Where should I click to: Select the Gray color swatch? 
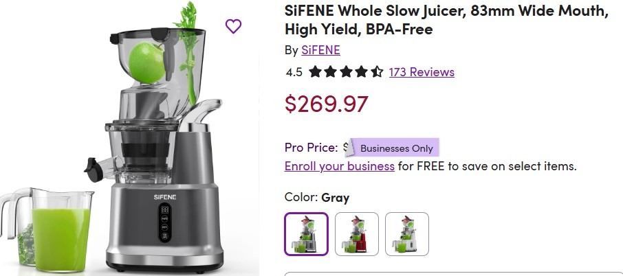[x=306, y=234]
